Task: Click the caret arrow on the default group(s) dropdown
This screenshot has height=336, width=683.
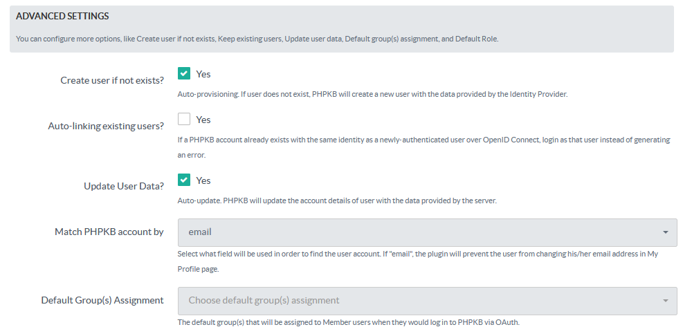Action: tap(665, 301)
